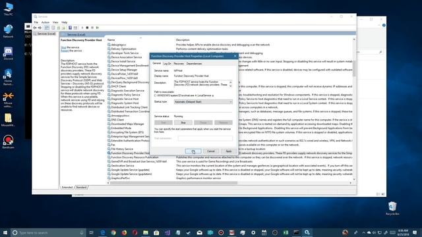Open Google Chrome from the taskbar
This screenshot has height=237, width=422.
(113, 232)
